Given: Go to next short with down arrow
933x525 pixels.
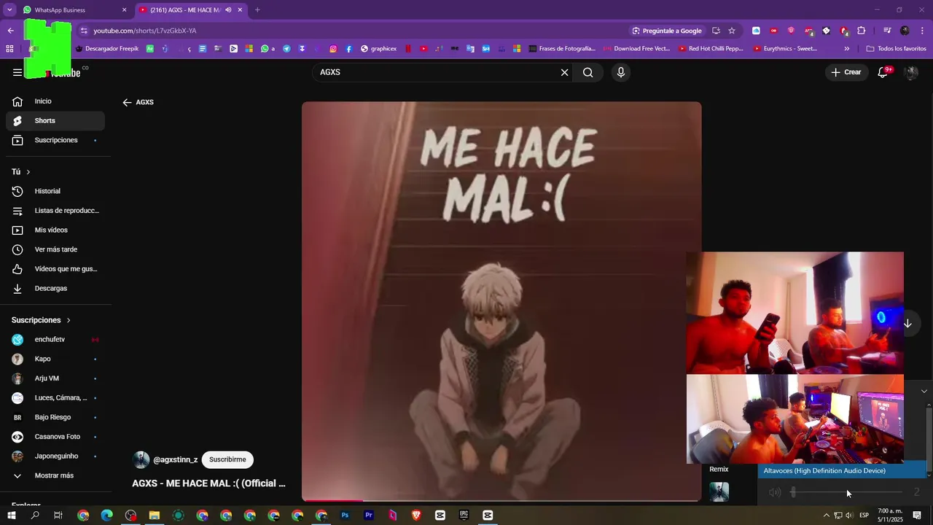Looking at the screenshot, I should tap(907, 323).
